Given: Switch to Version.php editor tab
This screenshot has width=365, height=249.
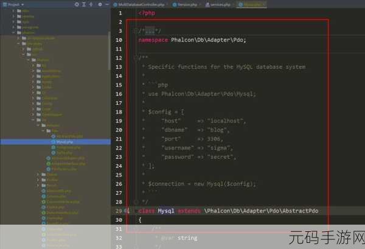Looking at the screenshot, I should click(x=187, y=4).
